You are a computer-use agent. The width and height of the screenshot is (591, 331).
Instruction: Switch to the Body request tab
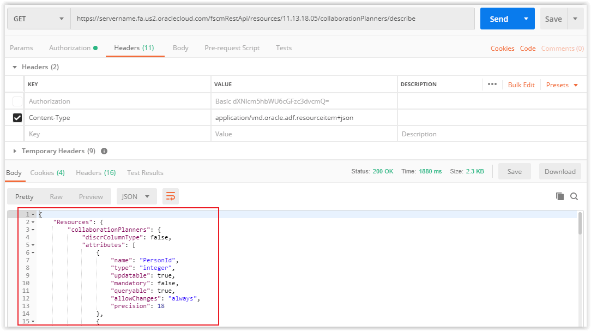tap(180, 48)
